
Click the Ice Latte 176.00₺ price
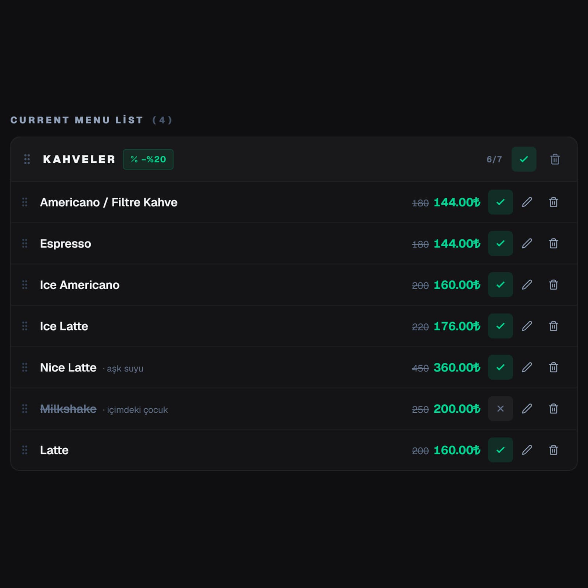tap(457, 326)
